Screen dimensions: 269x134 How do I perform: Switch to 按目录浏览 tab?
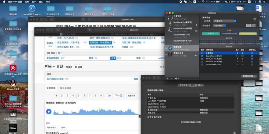coord(66,88)
